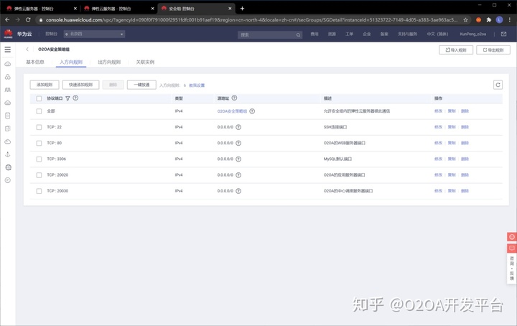Open the 中文 (简体) language menu
Image resolution: width=517 pixels, height=326 pixels.
coord(437,34)
